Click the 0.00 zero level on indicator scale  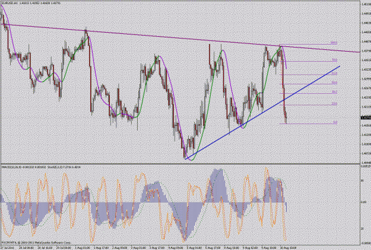[363, 202]
